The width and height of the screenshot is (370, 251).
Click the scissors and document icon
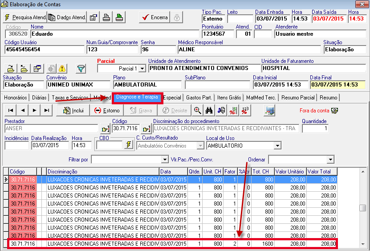click(x=221, y=111)
